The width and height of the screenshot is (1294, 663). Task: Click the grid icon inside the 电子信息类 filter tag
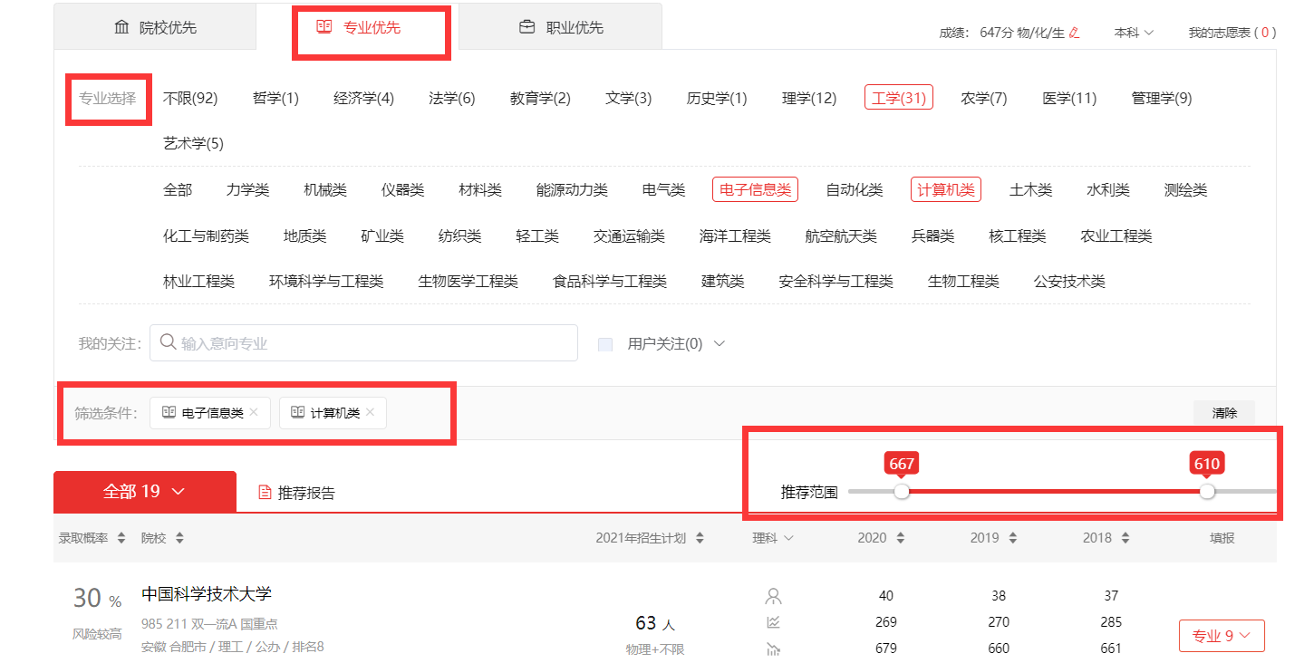[169, 412]
